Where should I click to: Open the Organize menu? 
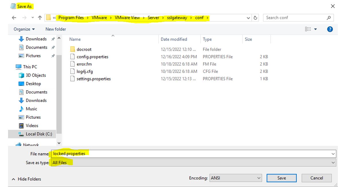pyautogui.click(x=24, y=29)
